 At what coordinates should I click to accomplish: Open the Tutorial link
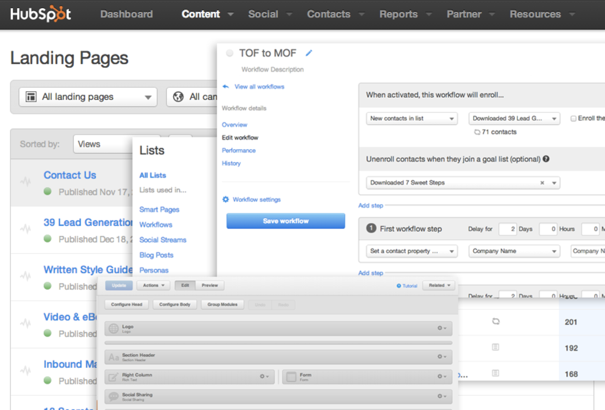[x=406, y=286]
